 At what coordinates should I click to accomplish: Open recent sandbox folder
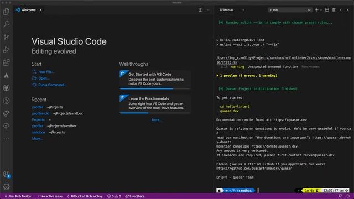point(38,132)
